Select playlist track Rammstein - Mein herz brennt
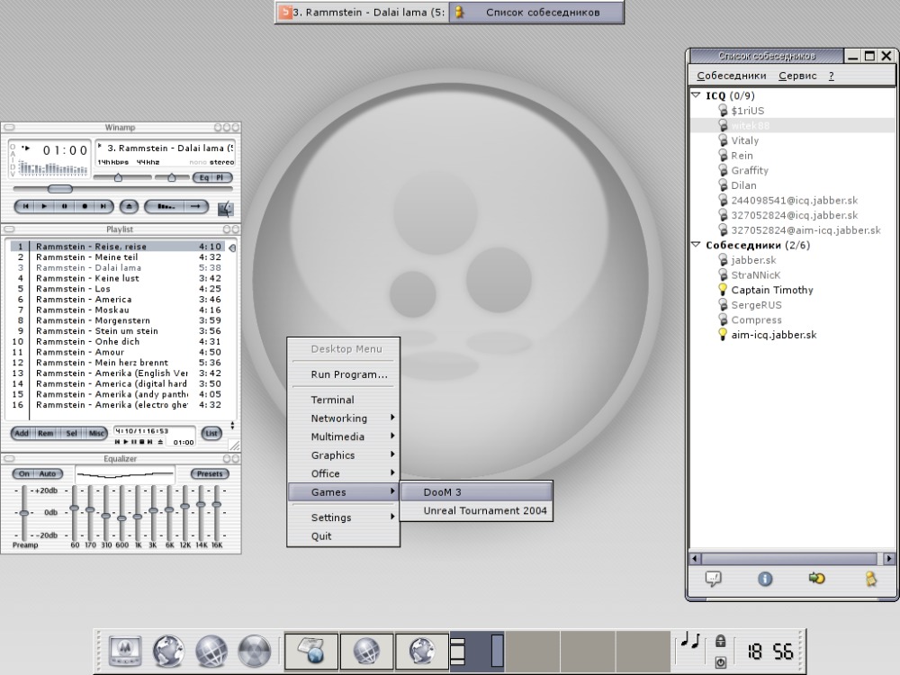900x675 pixels. 118,363
